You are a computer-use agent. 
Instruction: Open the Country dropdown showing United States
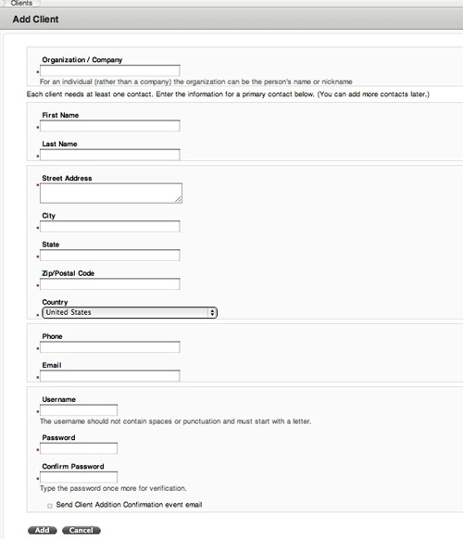(x=130, y=312)
